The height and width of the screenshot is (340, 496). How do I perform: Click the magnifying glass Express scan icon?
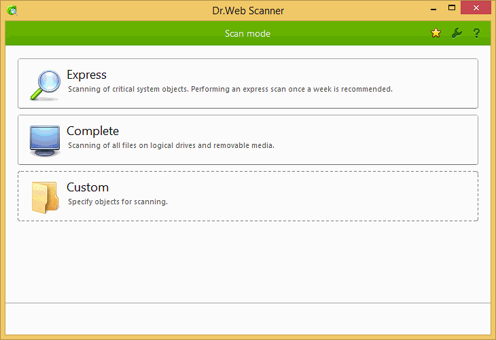click(46, 86)
